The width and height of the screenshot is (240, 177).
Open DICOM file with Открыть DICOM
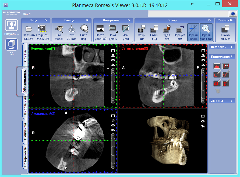tap(29, 33)
